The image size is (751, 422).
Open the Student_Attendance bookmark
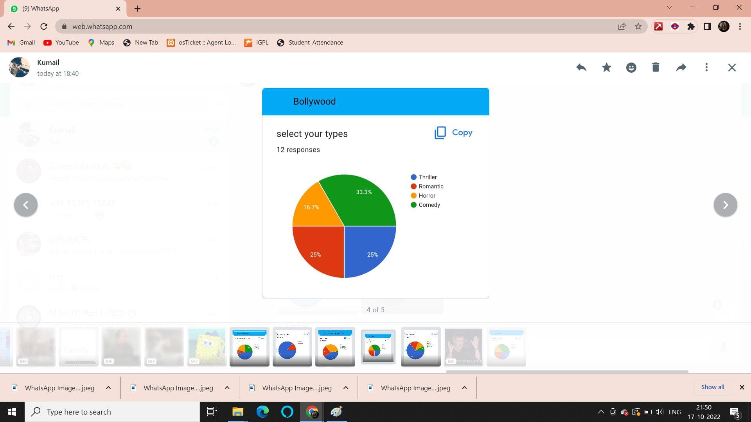(310, 43)
